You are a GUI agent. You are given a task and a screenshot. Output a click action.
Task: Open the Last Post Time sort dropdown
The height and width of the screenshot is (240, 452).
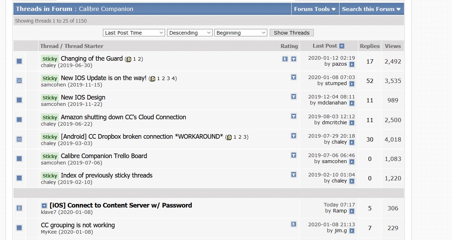coord(134,33)
